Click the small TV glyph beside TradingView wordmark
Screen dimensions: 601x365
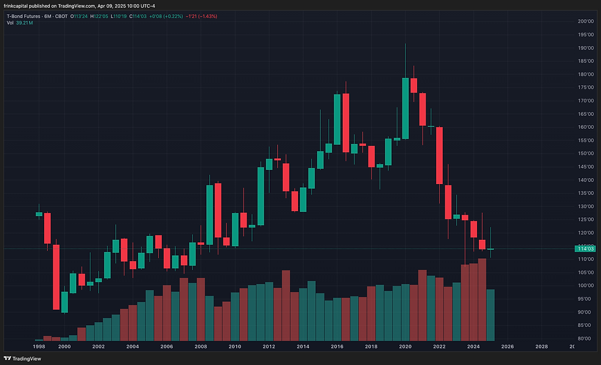pyautogui.click(x=7, y=358)
